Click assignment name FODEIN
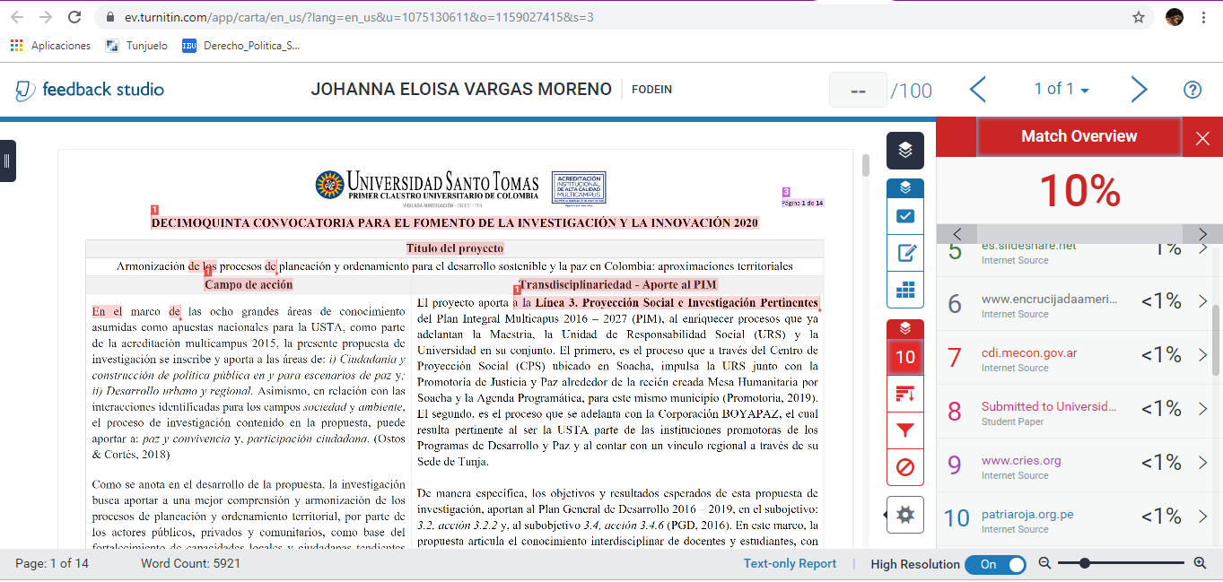This screenshot has height=582, width=1223. tap(651, 90)
